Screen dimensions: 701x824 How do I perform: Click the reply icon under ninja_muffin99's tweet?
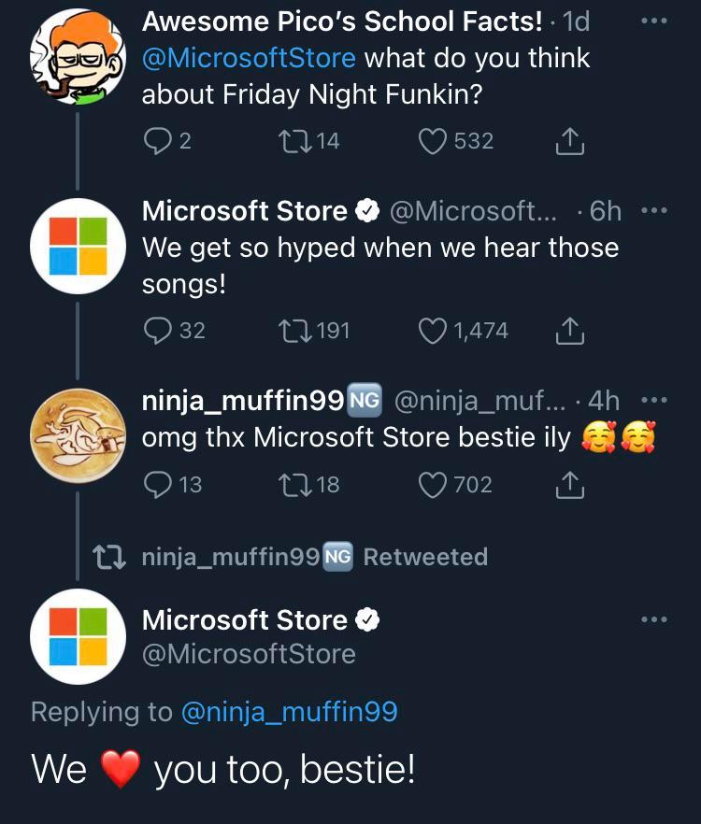pos(160,484)
